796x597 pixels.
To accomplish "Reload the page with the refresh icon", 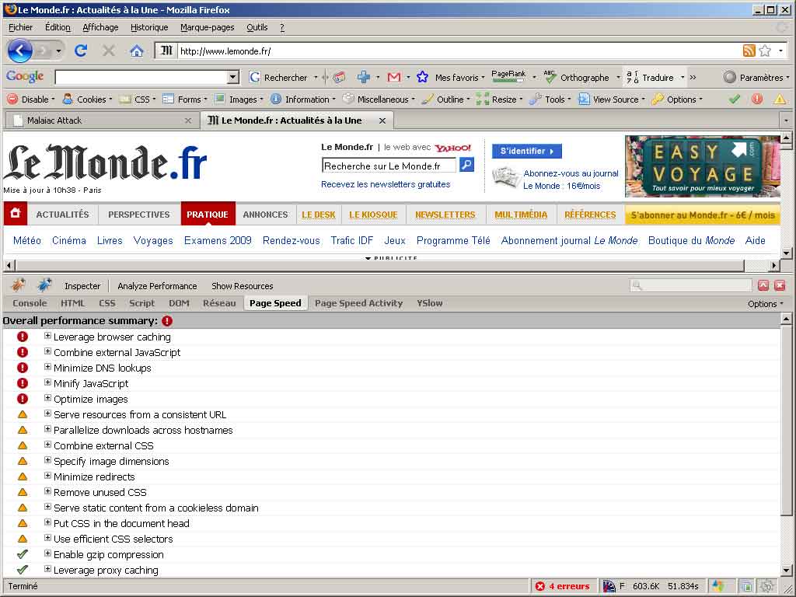I will click(81, 51).
